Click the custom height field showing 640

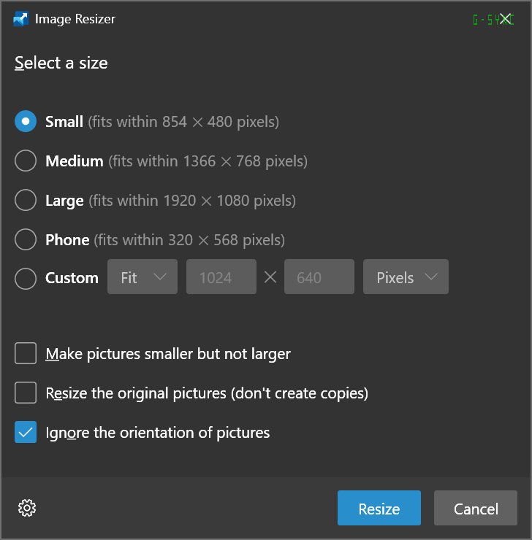pyautogui.click(x=319, y=277)
